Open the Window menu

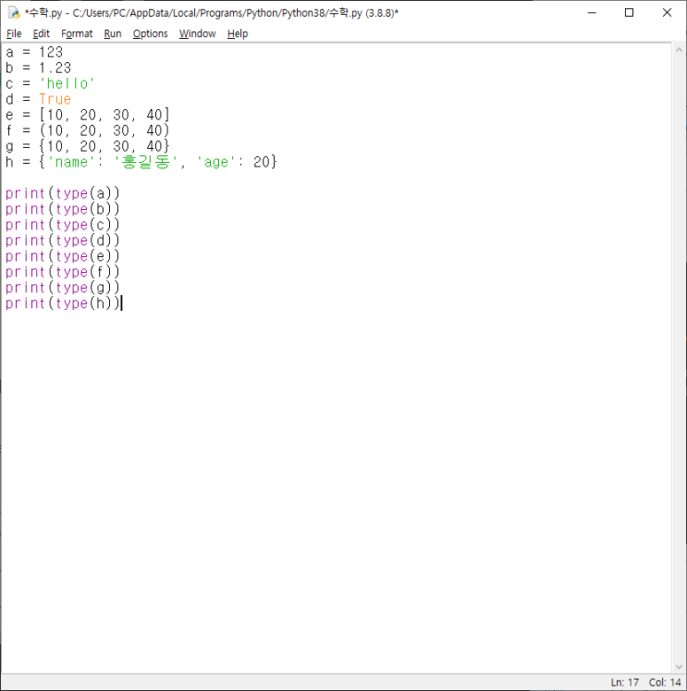(197, 34)
